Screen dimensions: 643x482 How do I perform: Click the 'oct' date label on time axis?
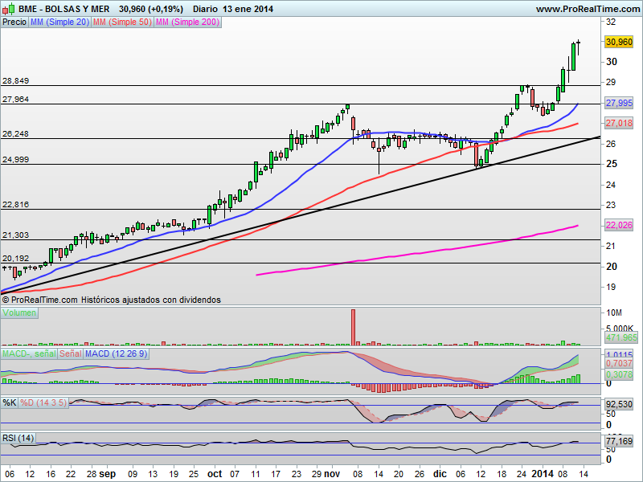point(215,474)
